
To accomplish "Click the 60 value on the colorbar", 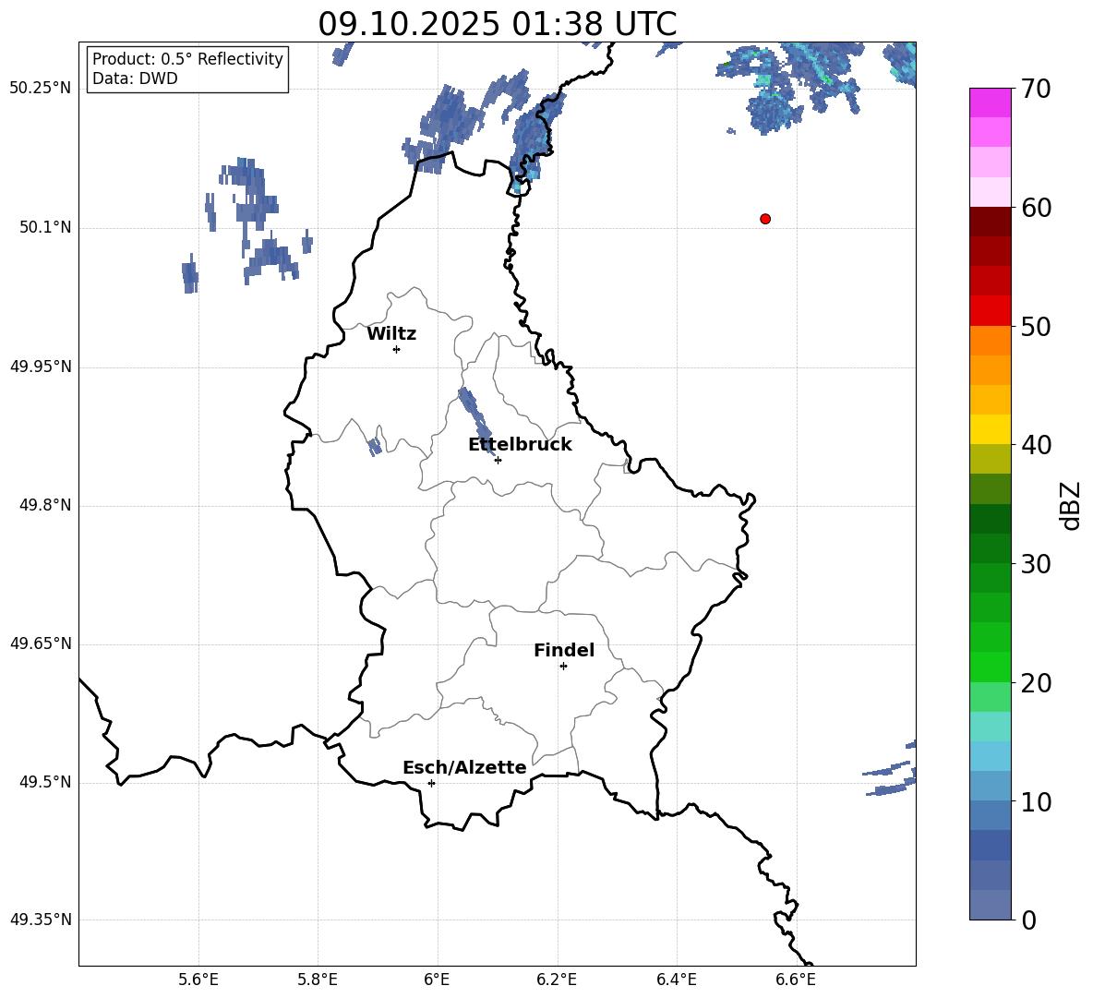I will 1035,207.
